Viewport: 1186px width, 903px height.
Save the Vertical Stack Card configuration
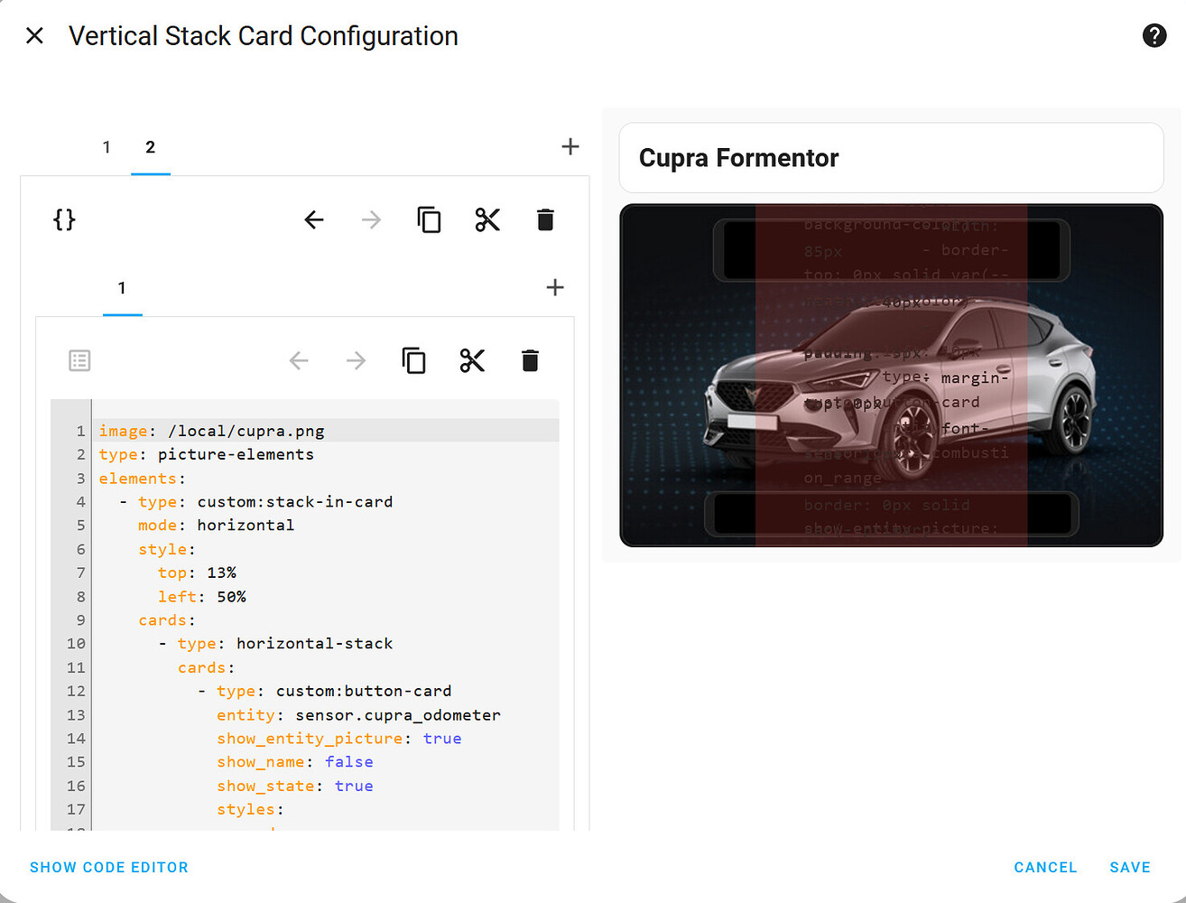[1130, 867]
